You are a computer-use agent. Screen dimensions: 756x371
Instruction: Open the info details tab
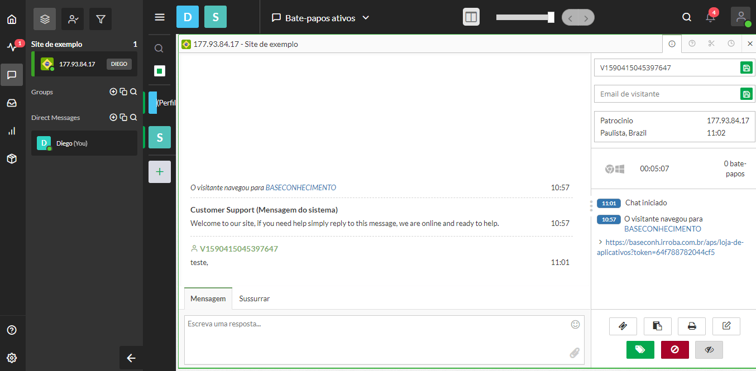click(x=672, y=44)
